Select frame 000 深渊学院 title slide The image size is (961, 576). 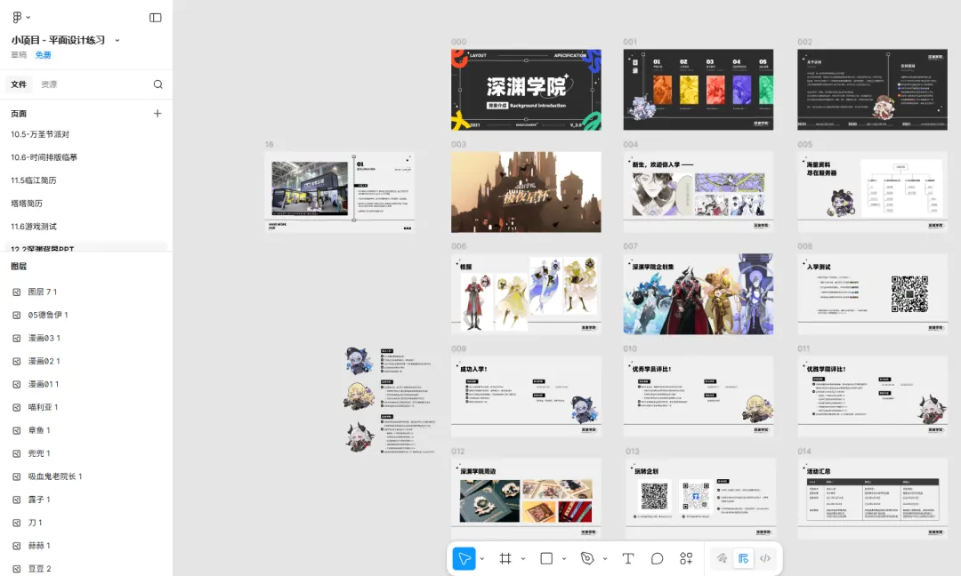[526, 90]
